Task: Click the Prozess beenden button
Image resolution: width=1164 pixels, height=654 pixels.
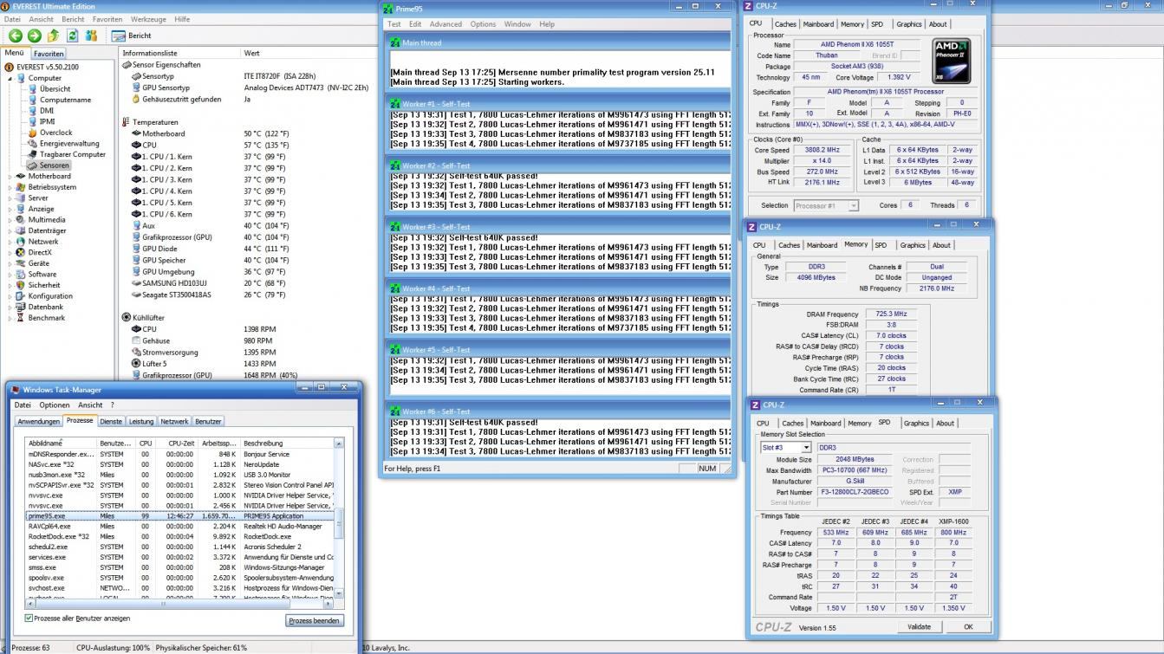Action: click(x=315, y=620)
